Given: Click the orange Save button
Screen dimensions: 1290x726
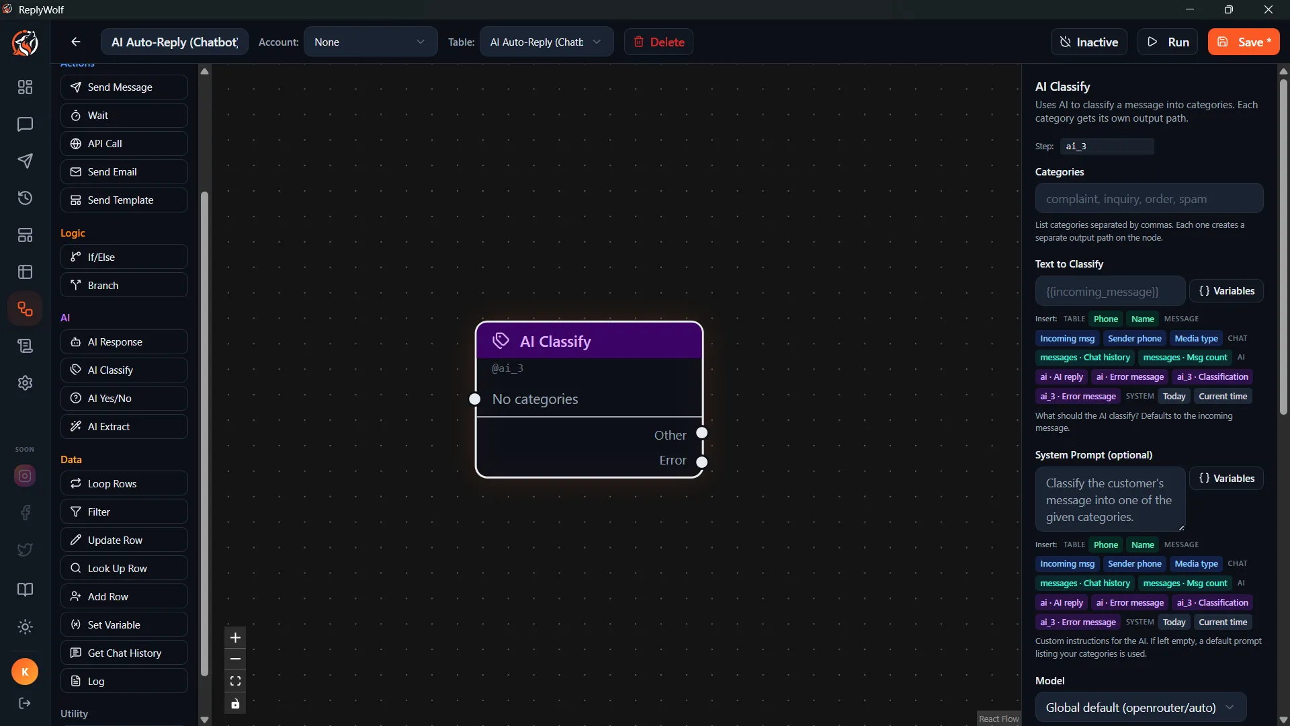Looking at the screenshot, I should [x=1243, y=42].
